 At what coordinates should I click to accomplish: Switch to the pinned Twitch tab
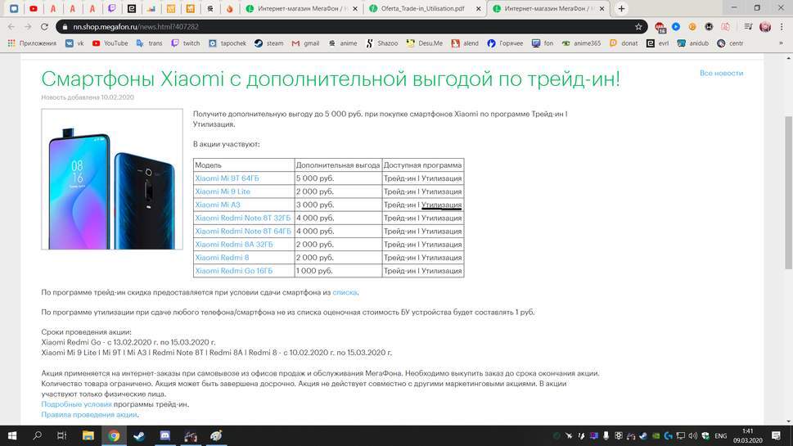tap(112, 9)
